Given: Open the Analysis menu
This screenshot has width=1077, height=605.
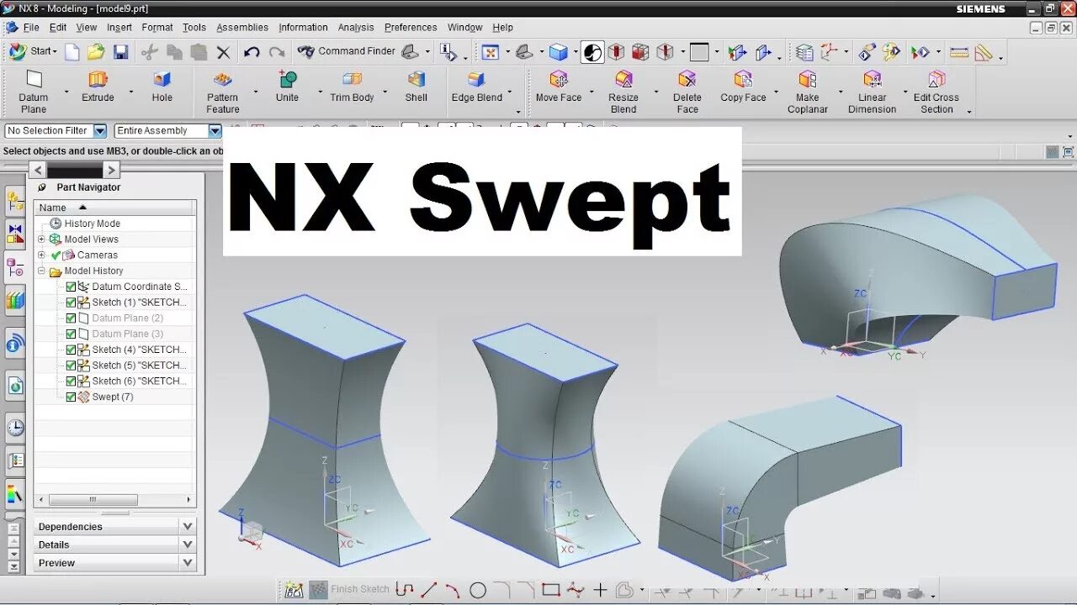Looking at the screenshot, I should (356, 28).
